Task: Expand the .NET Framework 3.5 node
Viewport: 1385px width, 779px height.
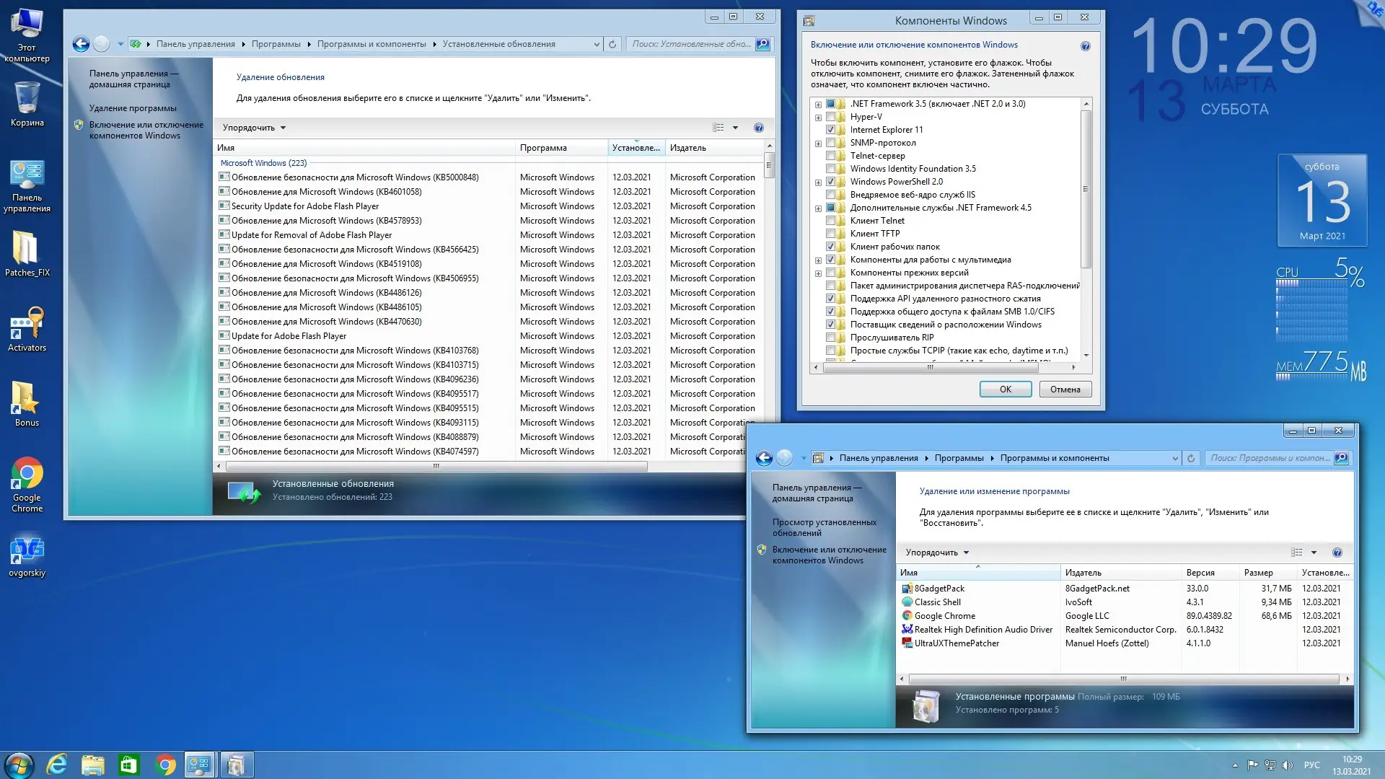Action: click(818, 104)
